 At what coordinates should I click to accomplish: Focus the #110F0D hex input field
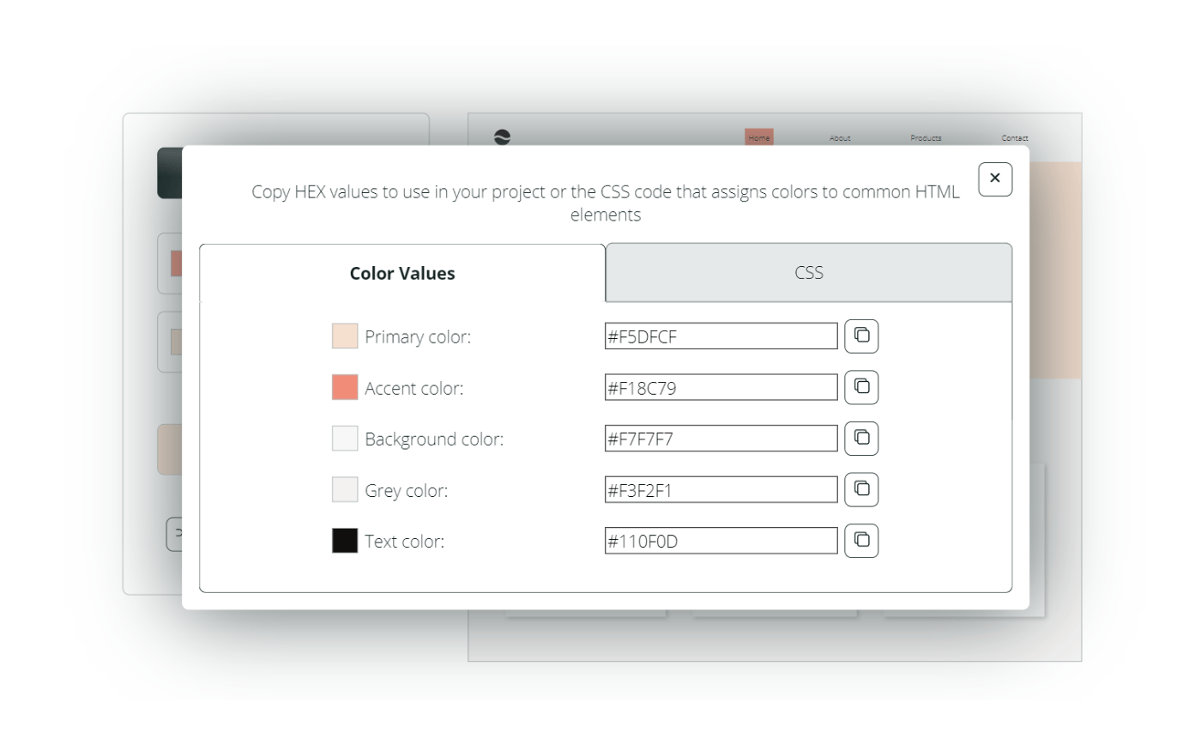721,541
